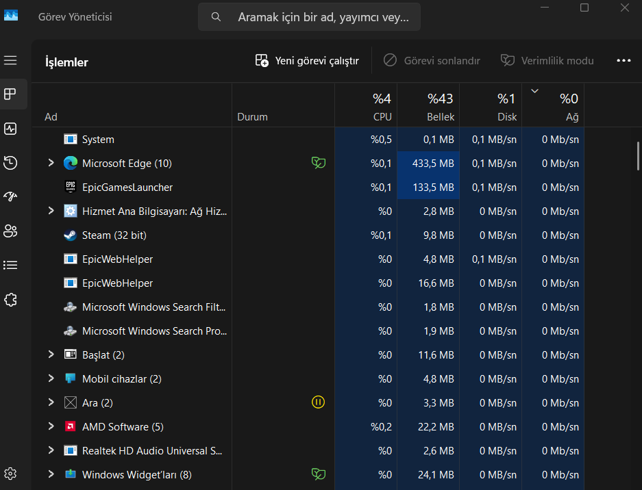The height and width of the screenshot is (490, 642).
Task: Expand AMD Software (5) group
Action: 51,426
